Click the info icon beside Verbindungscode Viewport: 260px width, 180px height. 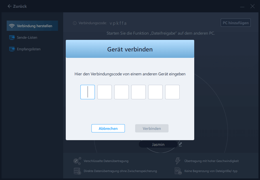tap(75, 23)
